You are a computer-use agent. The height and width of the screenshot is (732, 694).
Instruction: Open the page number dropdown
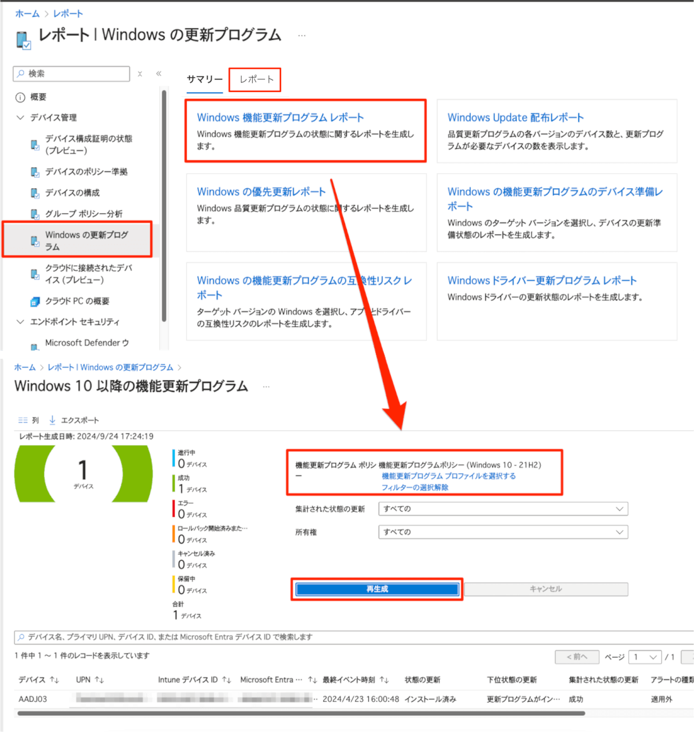pos(645,657)
